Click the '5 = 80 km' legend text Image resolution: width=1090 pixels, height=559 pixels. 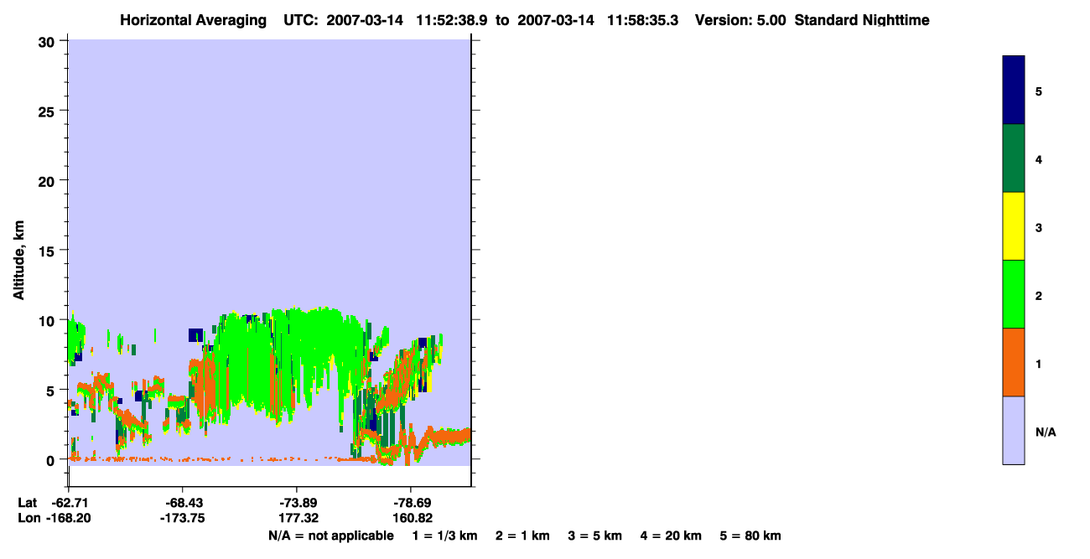750,536
